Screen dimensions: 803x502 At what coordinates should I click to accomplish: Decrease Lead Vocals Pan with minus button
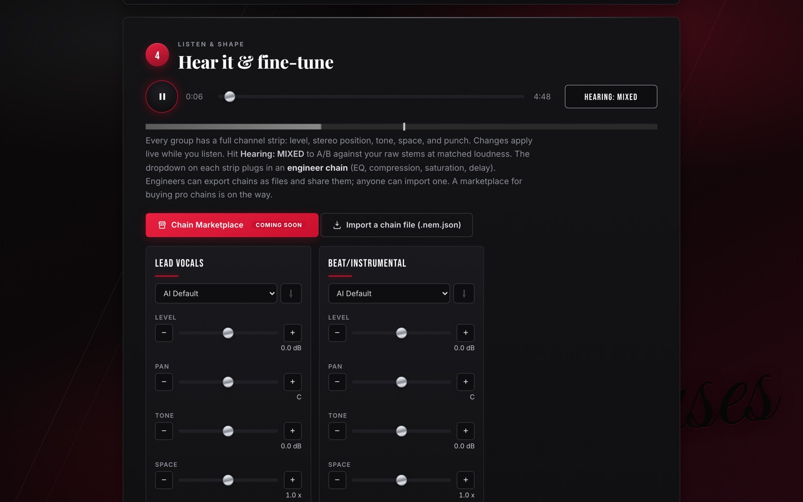[164, 382]
